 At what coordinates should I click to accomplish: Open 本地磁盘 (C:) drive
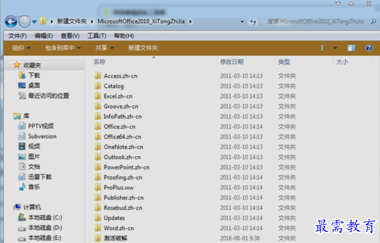[x=45, y=217]
